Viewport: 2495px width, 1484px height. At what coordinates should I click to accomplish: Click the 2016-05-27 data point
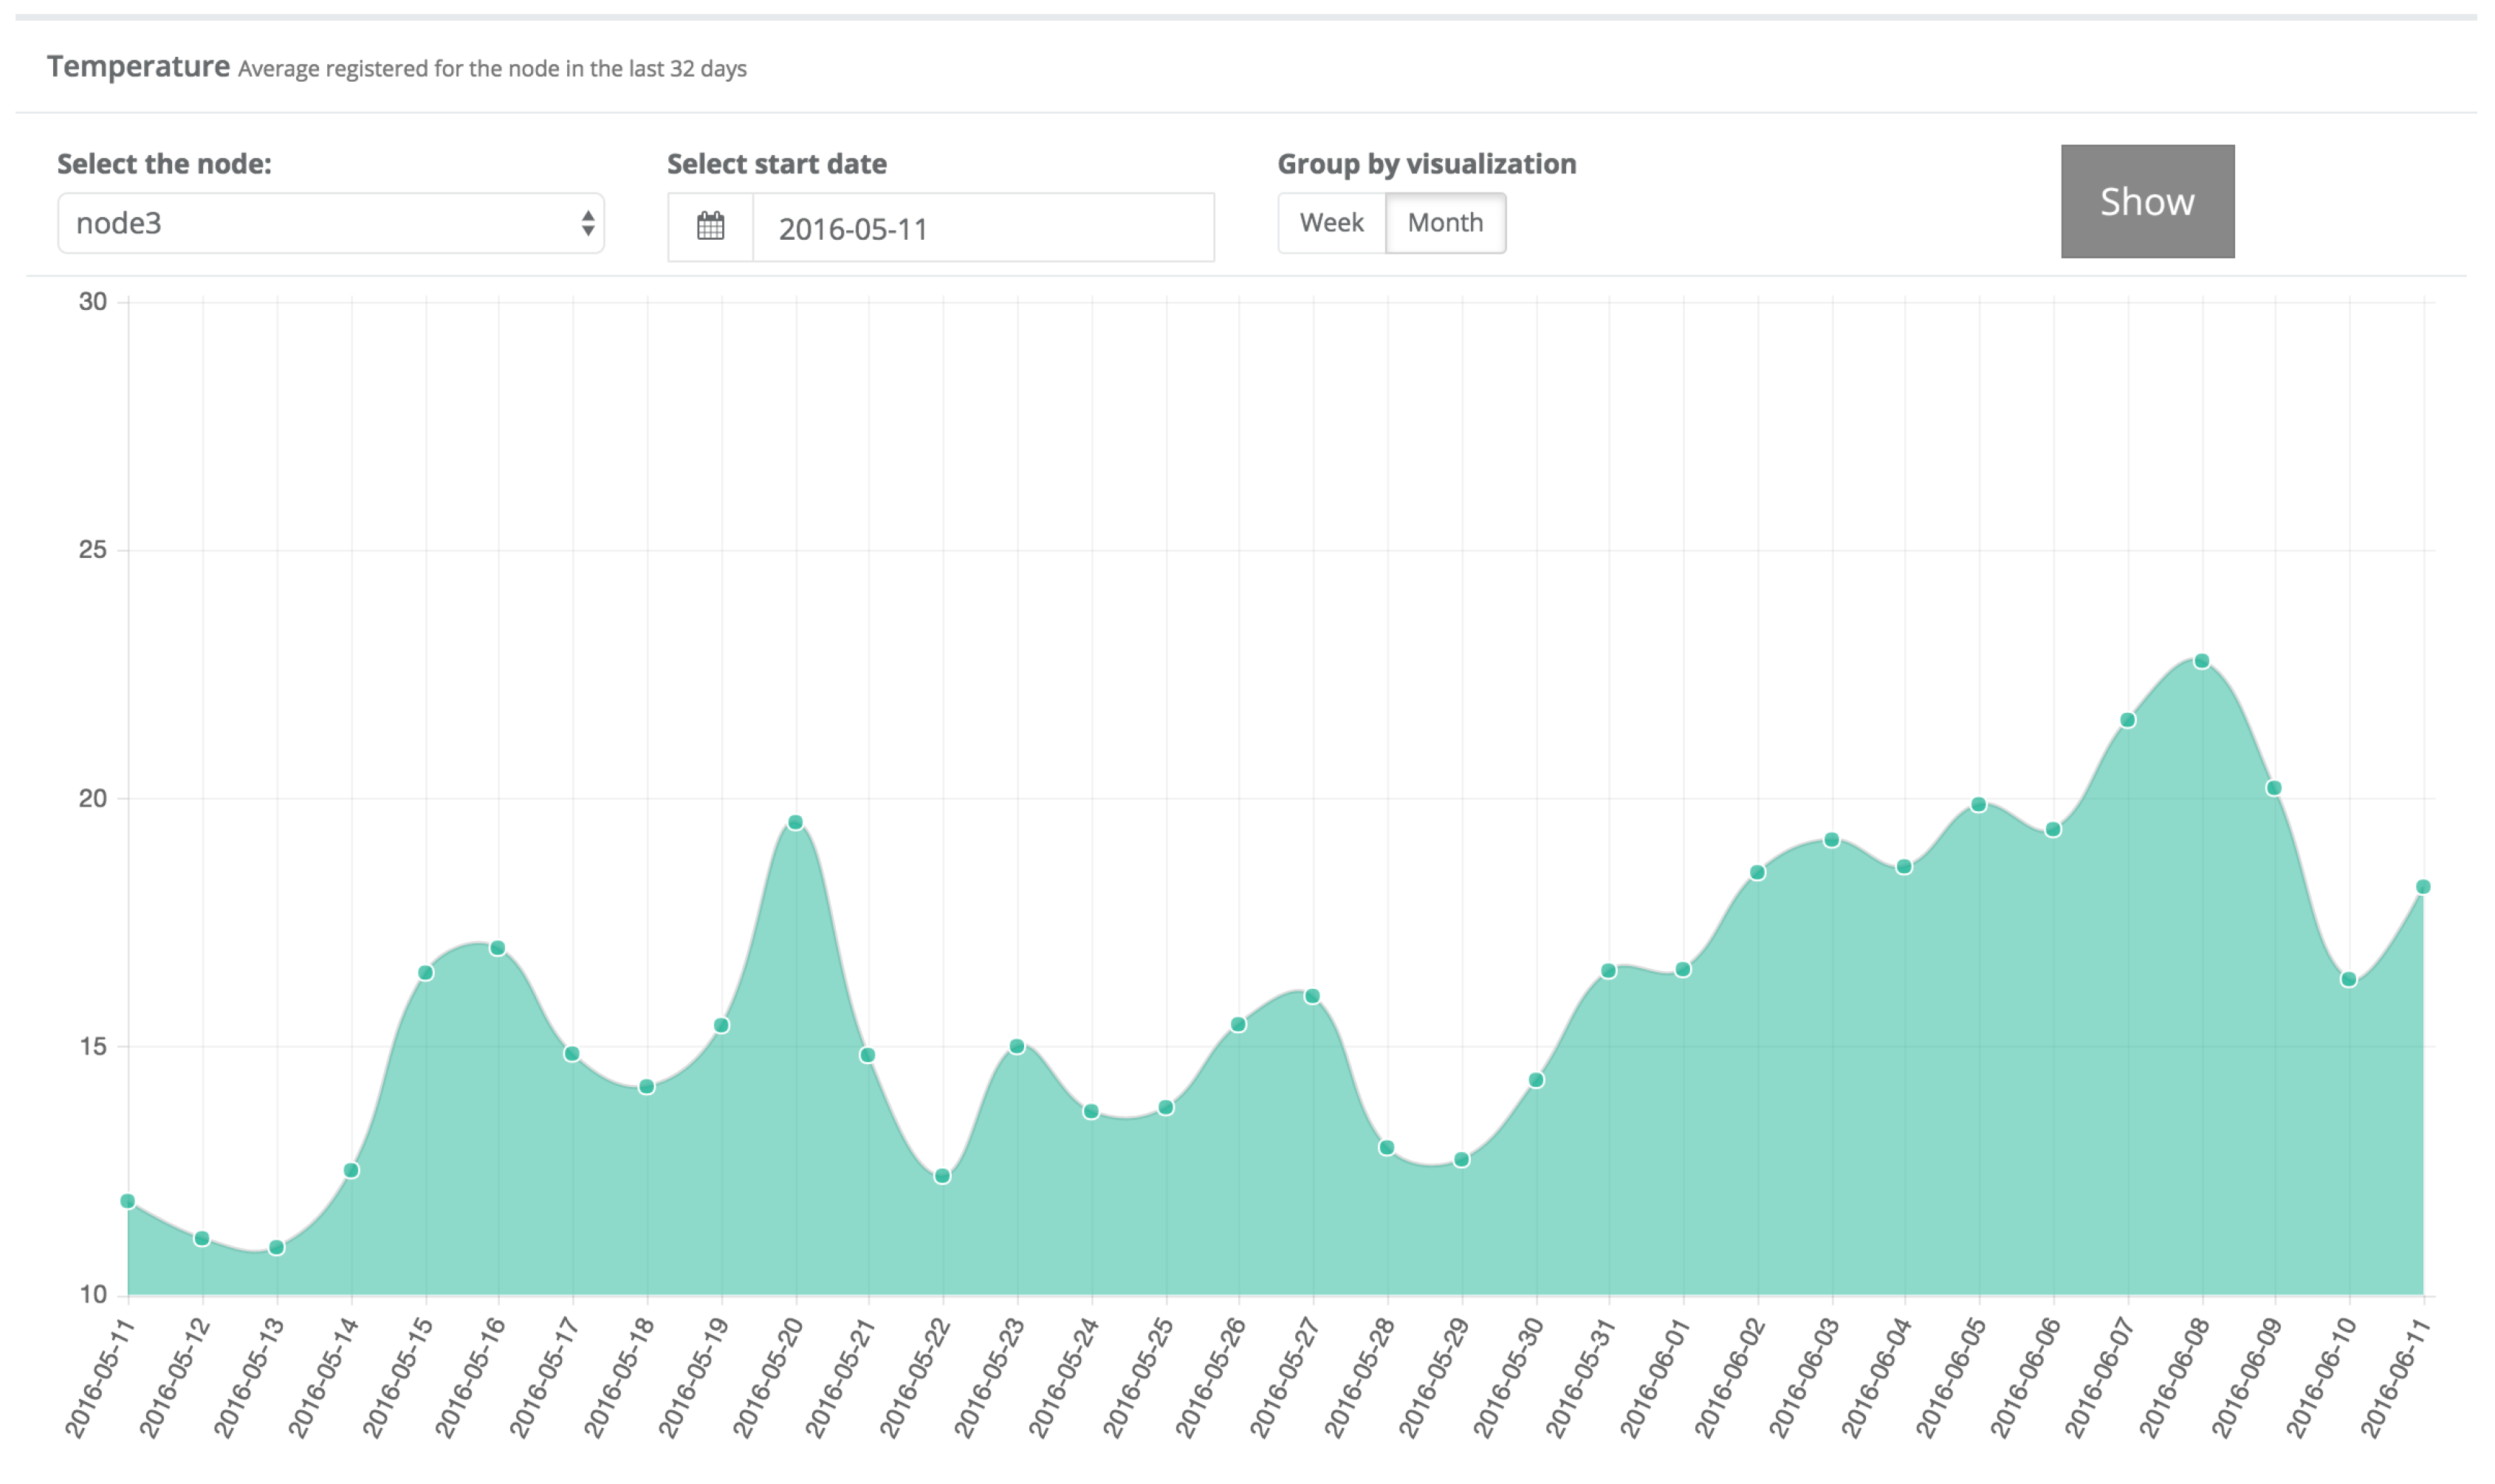pyautogui.click(x=1313, y=996)
